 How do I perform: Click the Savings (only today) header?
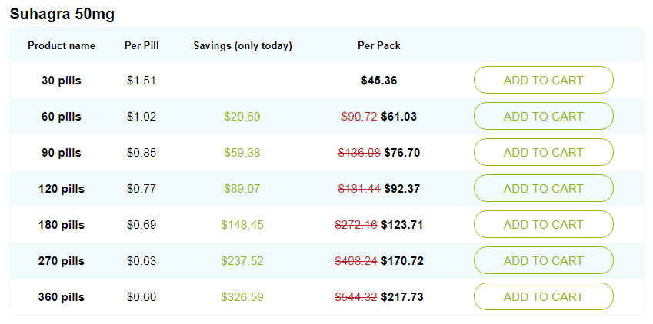coord(242,46)
